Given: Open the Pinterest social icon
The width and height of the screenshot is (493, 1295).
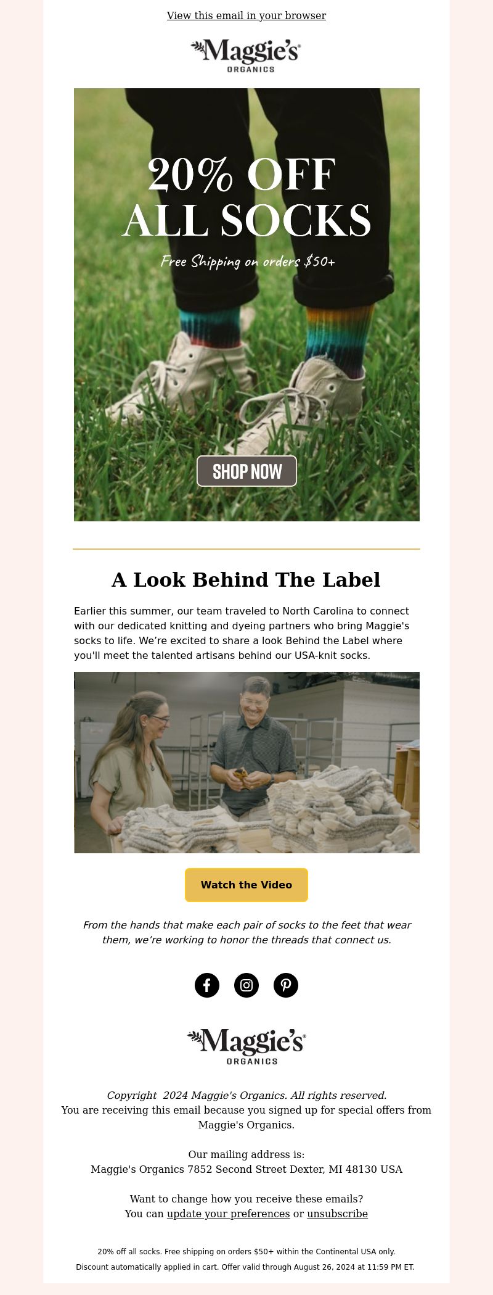Looking at the screenshot, I should pos(286,985).
